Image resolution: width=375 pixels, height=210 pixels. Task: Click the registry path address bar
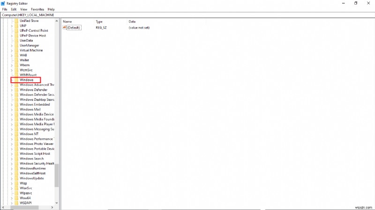pyautogui.click(x=187, y=15)
